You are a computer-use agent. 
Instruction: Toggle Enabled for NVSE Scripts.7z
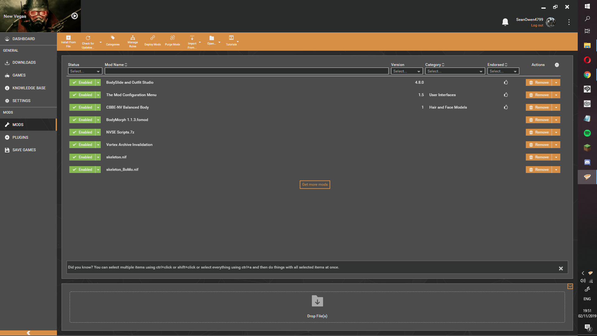(82, 132)
